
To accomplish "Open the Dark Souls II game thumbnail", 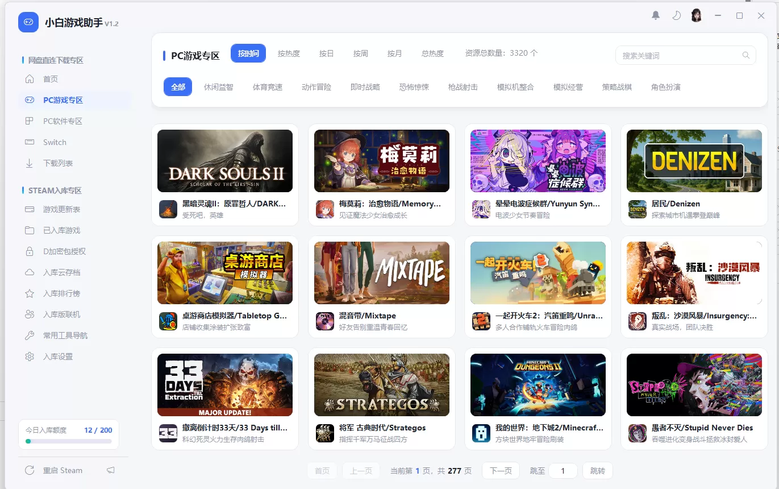I will pos(225,161).
